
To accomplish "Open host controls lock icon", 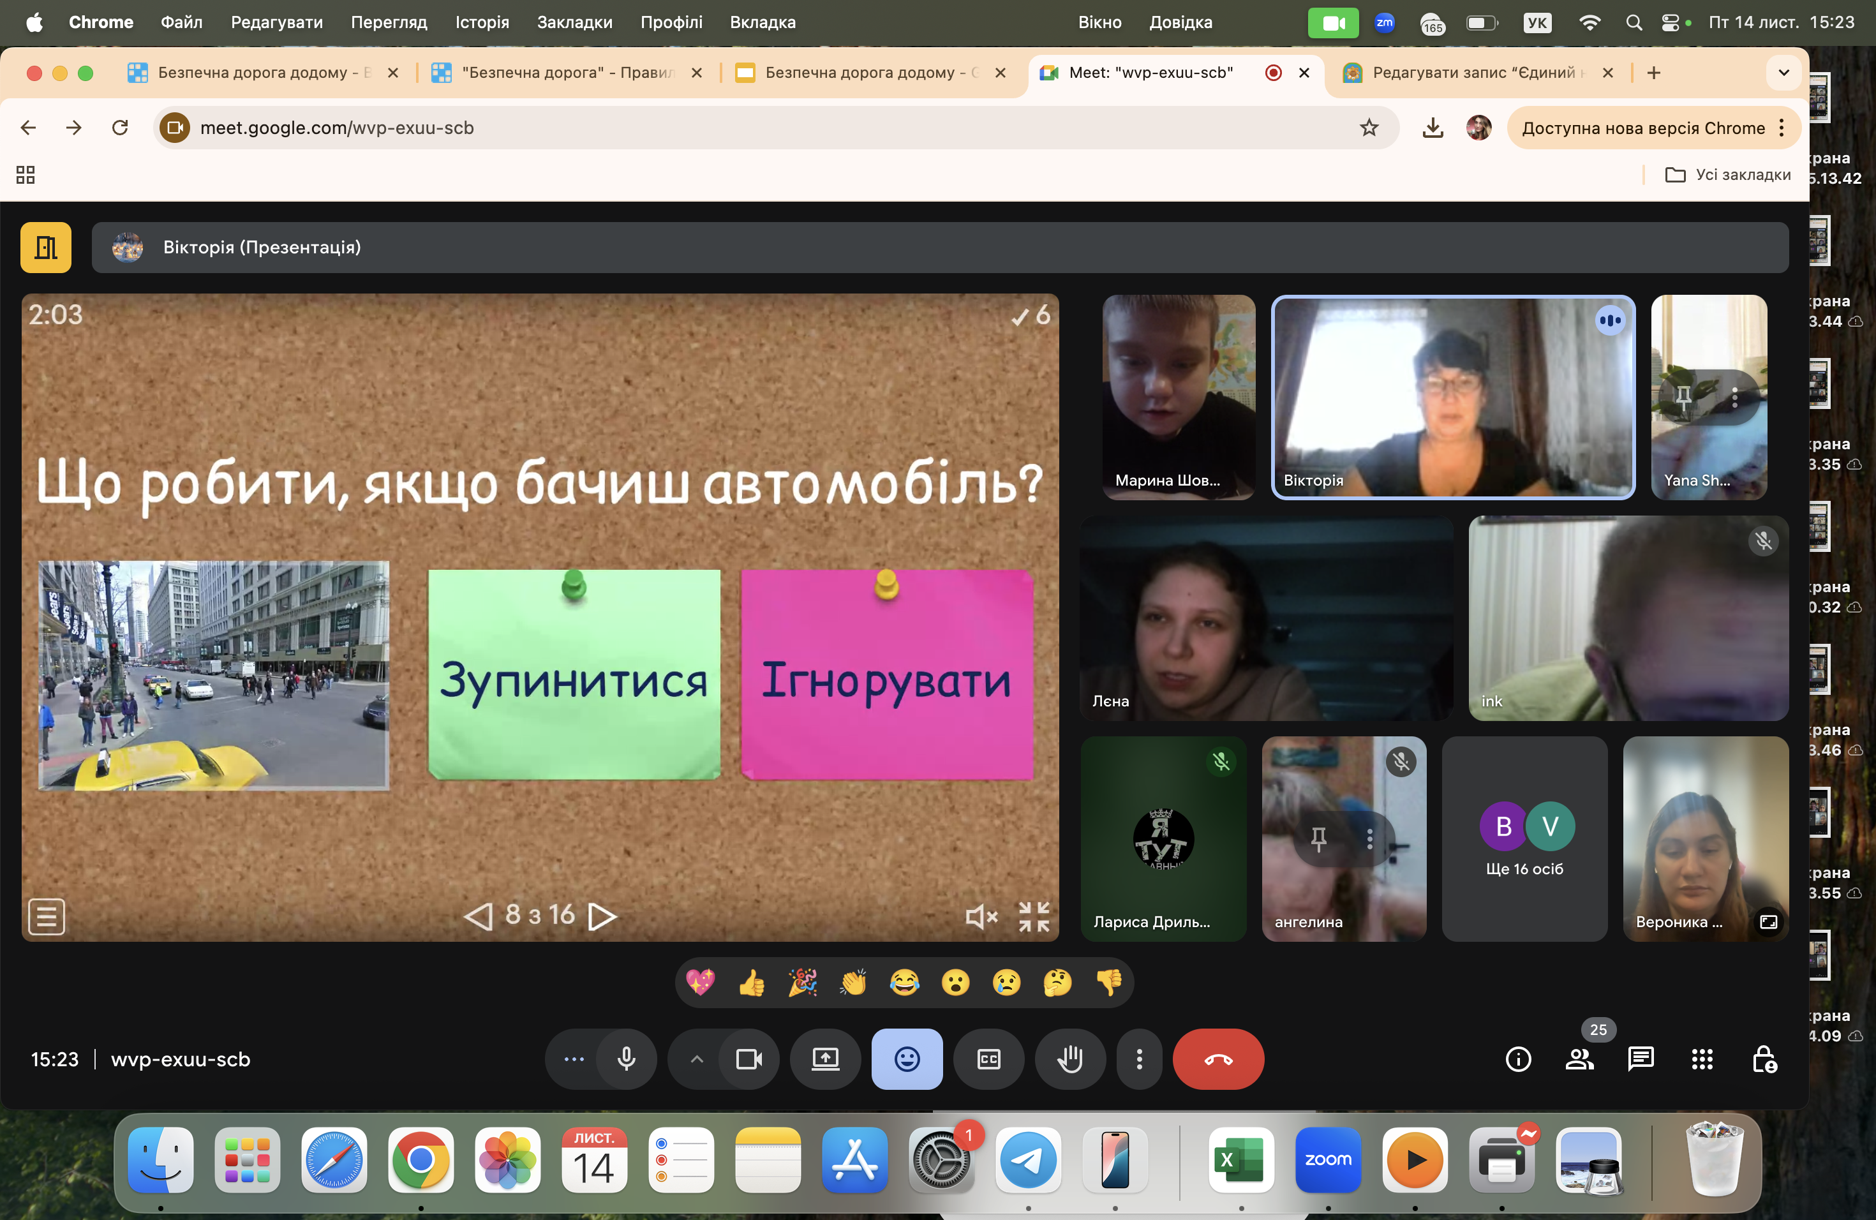I will [x=1763, y=1059].
